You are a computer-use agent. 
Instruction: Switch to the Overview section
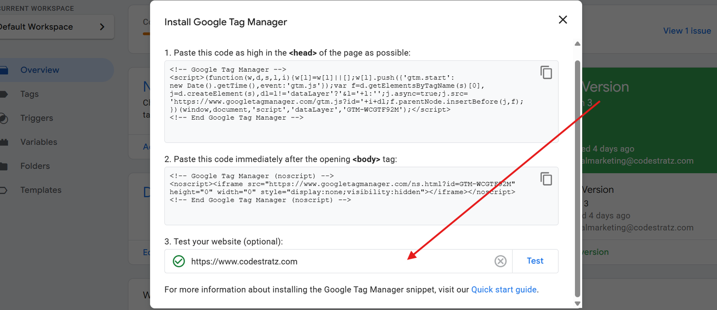click(x=39, y=70)
